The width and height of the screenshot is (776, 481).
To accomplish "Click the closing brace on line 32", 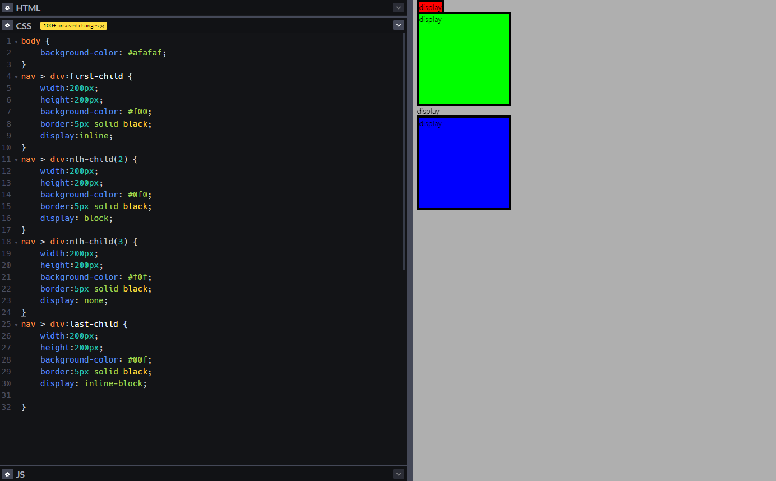I will point(24,407).
